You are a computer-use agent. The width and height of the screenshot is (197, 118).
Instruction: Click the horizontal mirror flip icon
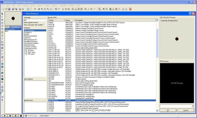[2, 97]
